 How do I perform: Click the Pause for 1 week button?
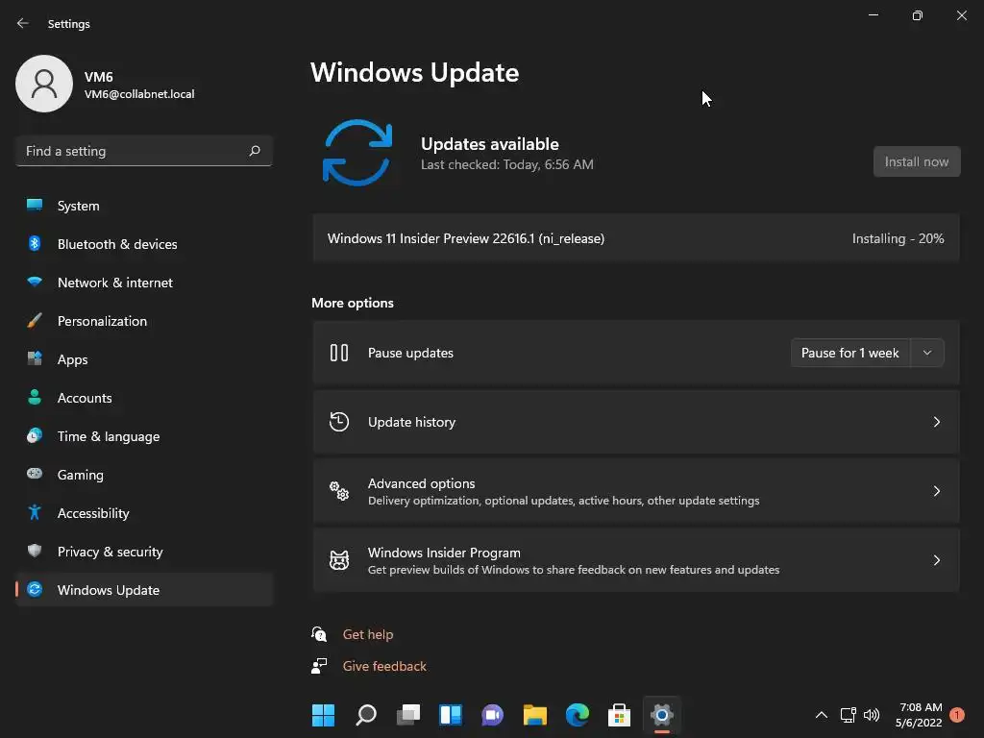pyautogui.click(x=850, y=353)
